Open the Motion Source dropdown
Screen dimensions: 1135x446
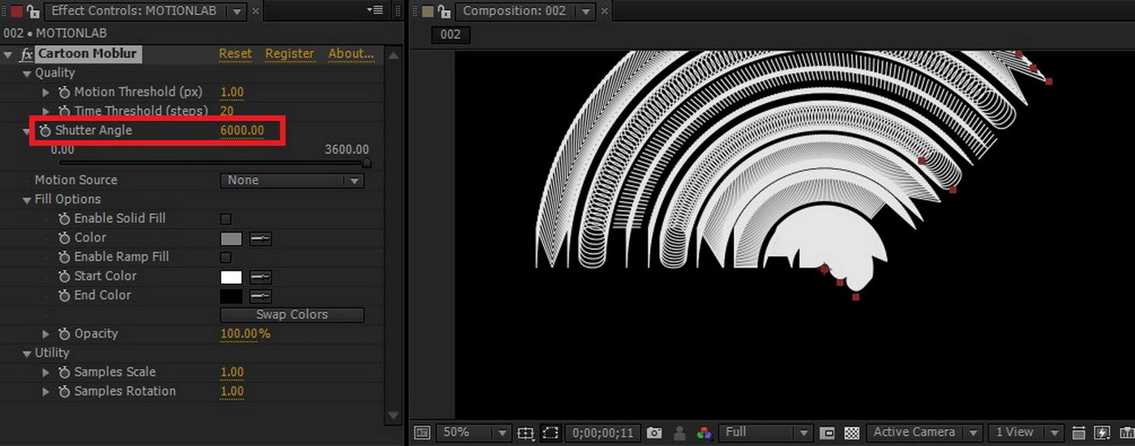[292, 181]
